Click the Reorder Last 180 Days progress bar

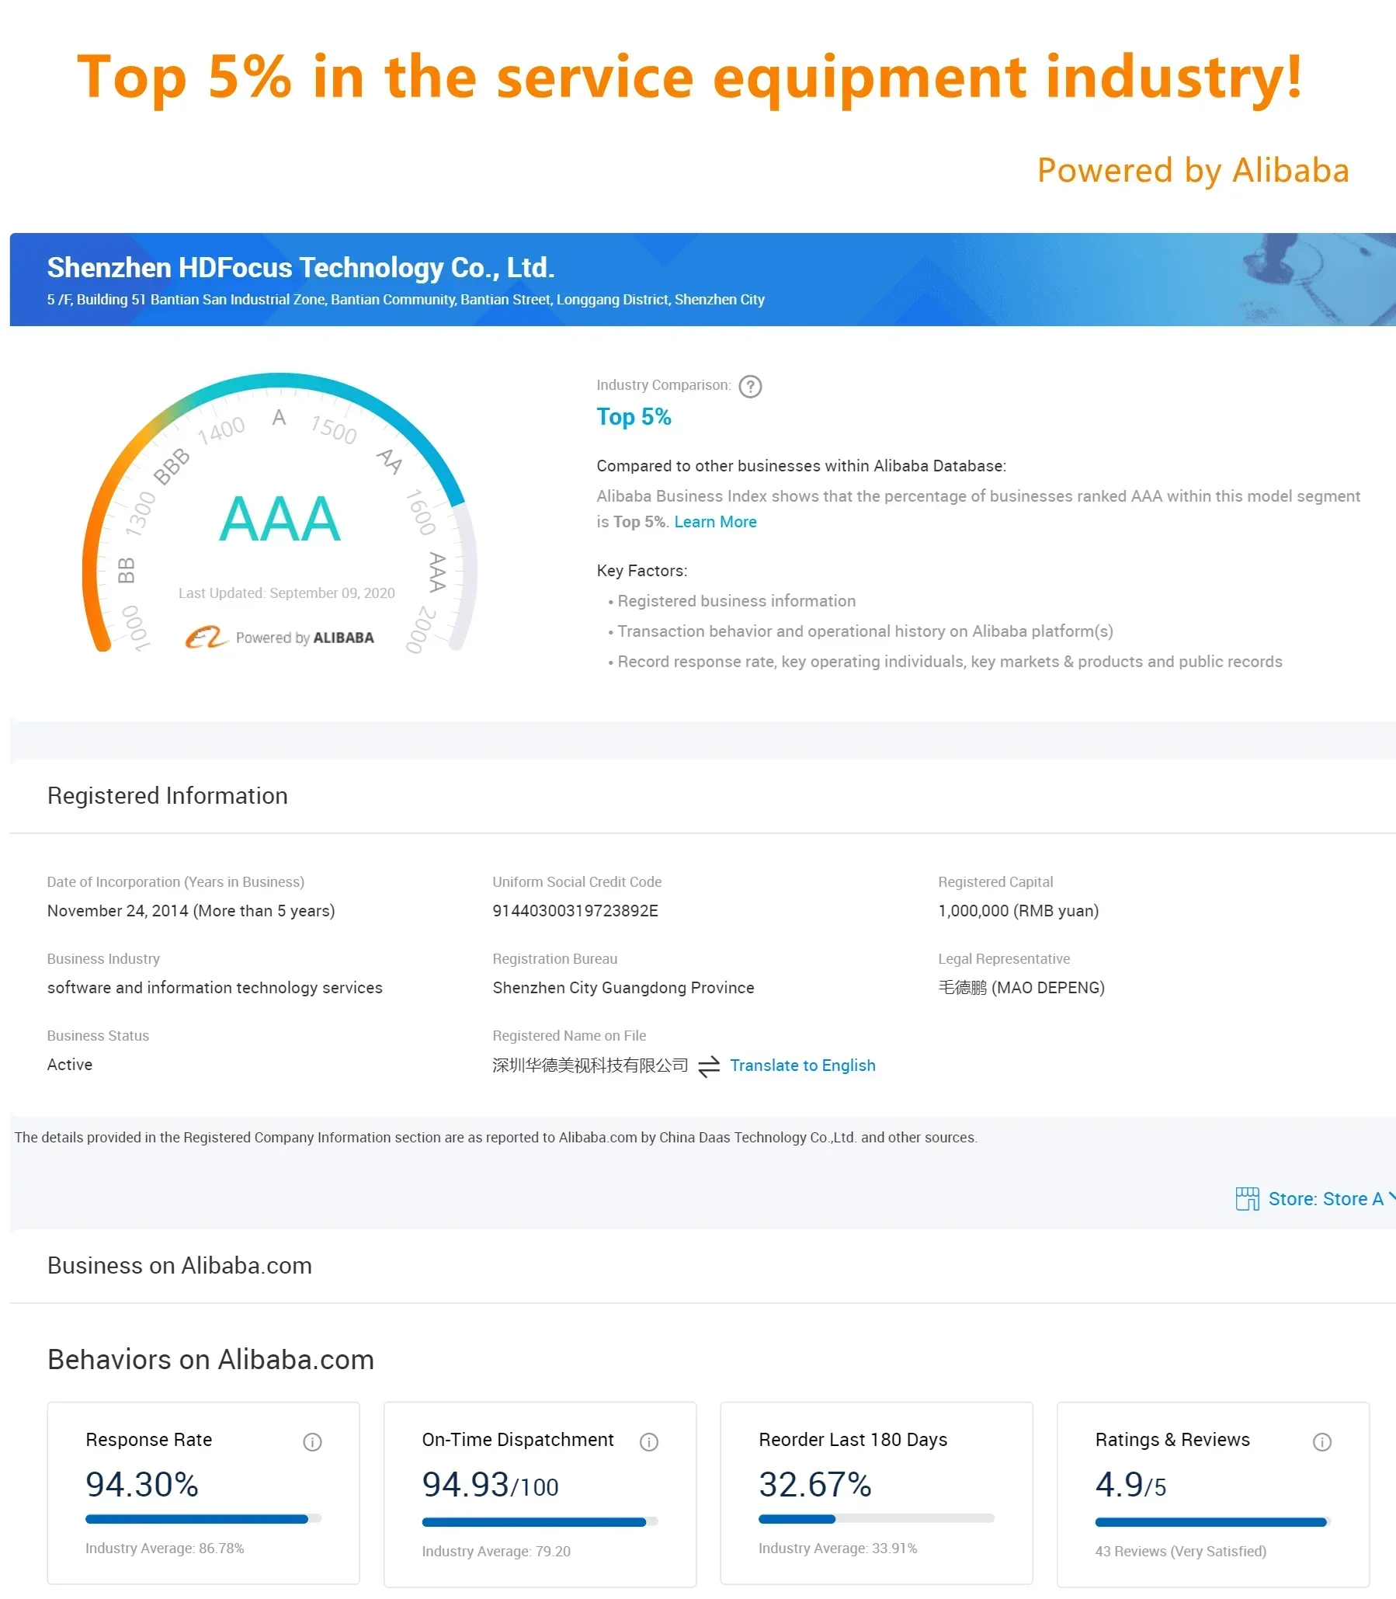click(876, 1519)
